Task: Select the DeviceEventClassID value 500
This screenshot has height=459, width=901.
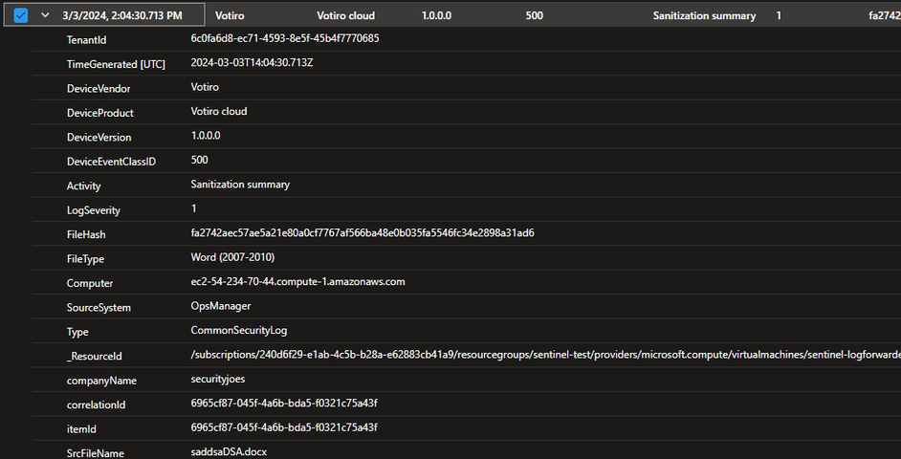Action: tap(199, 161)
